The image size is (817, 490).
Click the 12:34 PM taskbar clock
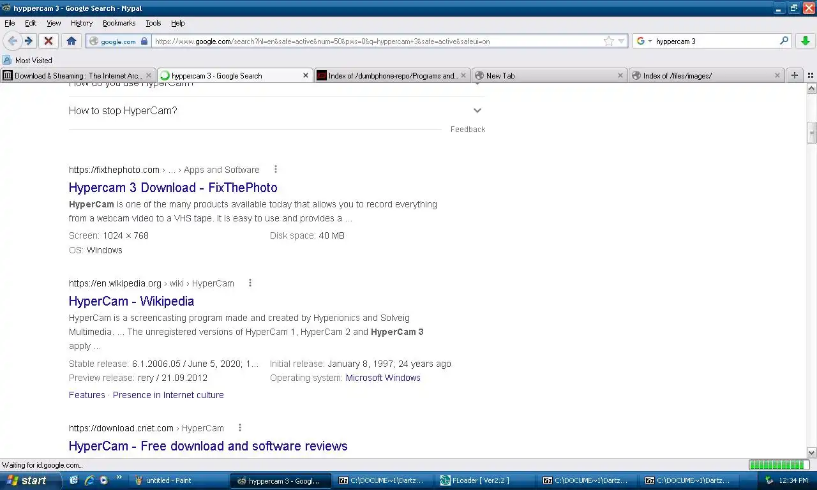coord(793,480)
